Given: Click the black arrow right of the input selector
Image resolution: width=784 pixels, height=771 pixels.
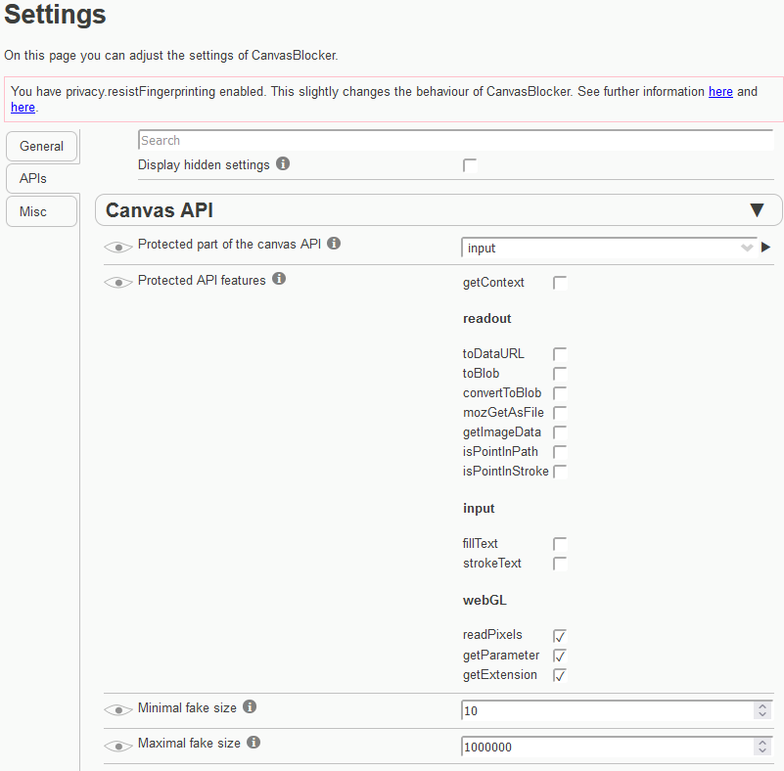Looking at the screenshot, I should [766, 247].
